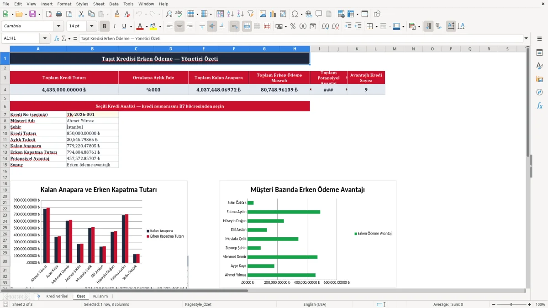The width and height of the screenshot is (548, 308).
Task: Select cell B7 with TK-2026-001
Action: pos(92,115)
